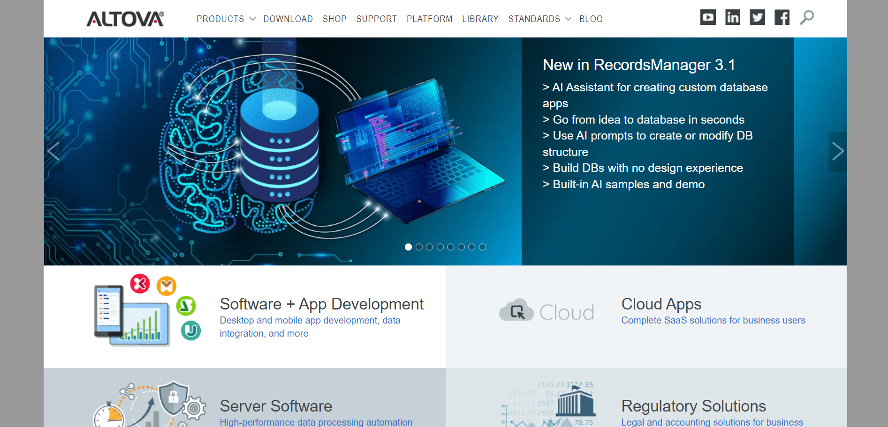The width and height of the screenshot is (888, 427).
Task: Click the orange MapForce product icon
Action: pyautogui.click(x=167, y=286)
